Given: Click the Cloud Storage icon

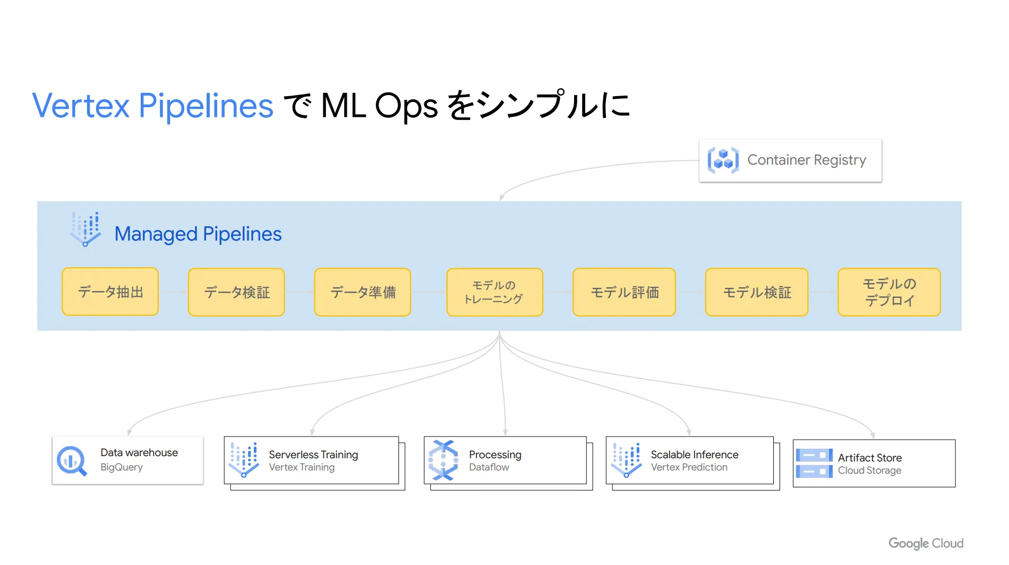Looking at the screenshot, I should click(814, 463).
